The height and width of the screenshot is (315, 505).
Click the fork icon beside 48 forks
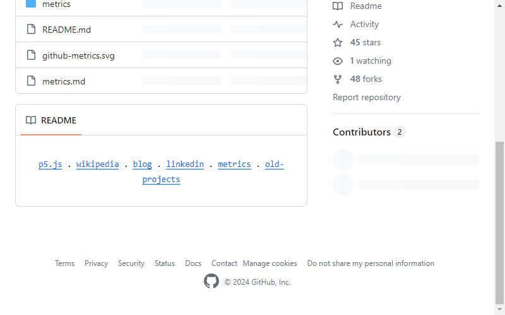(338, 79)
